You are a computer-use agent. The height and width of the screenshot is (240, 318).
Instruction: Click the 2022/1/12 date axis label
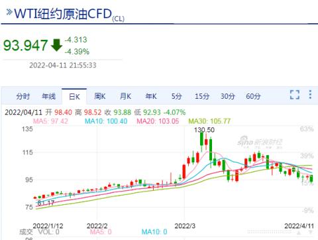click(48, 226)
